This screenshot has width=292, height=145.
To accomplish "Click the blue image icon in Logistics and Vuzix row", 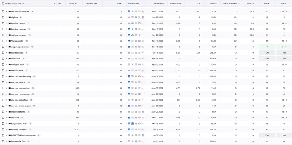I will (132, 124).
